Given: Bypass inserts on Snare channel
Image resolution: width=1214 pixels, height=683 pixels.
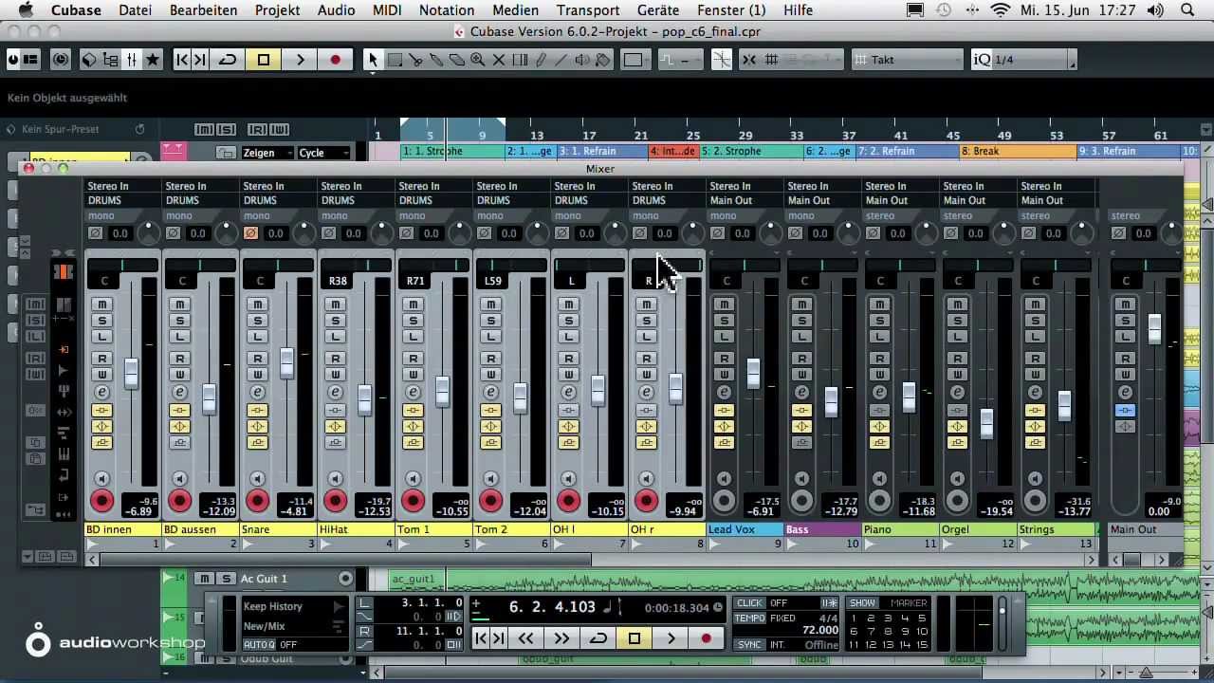Looking at the screenshot, I should click(x=257, y=411).
